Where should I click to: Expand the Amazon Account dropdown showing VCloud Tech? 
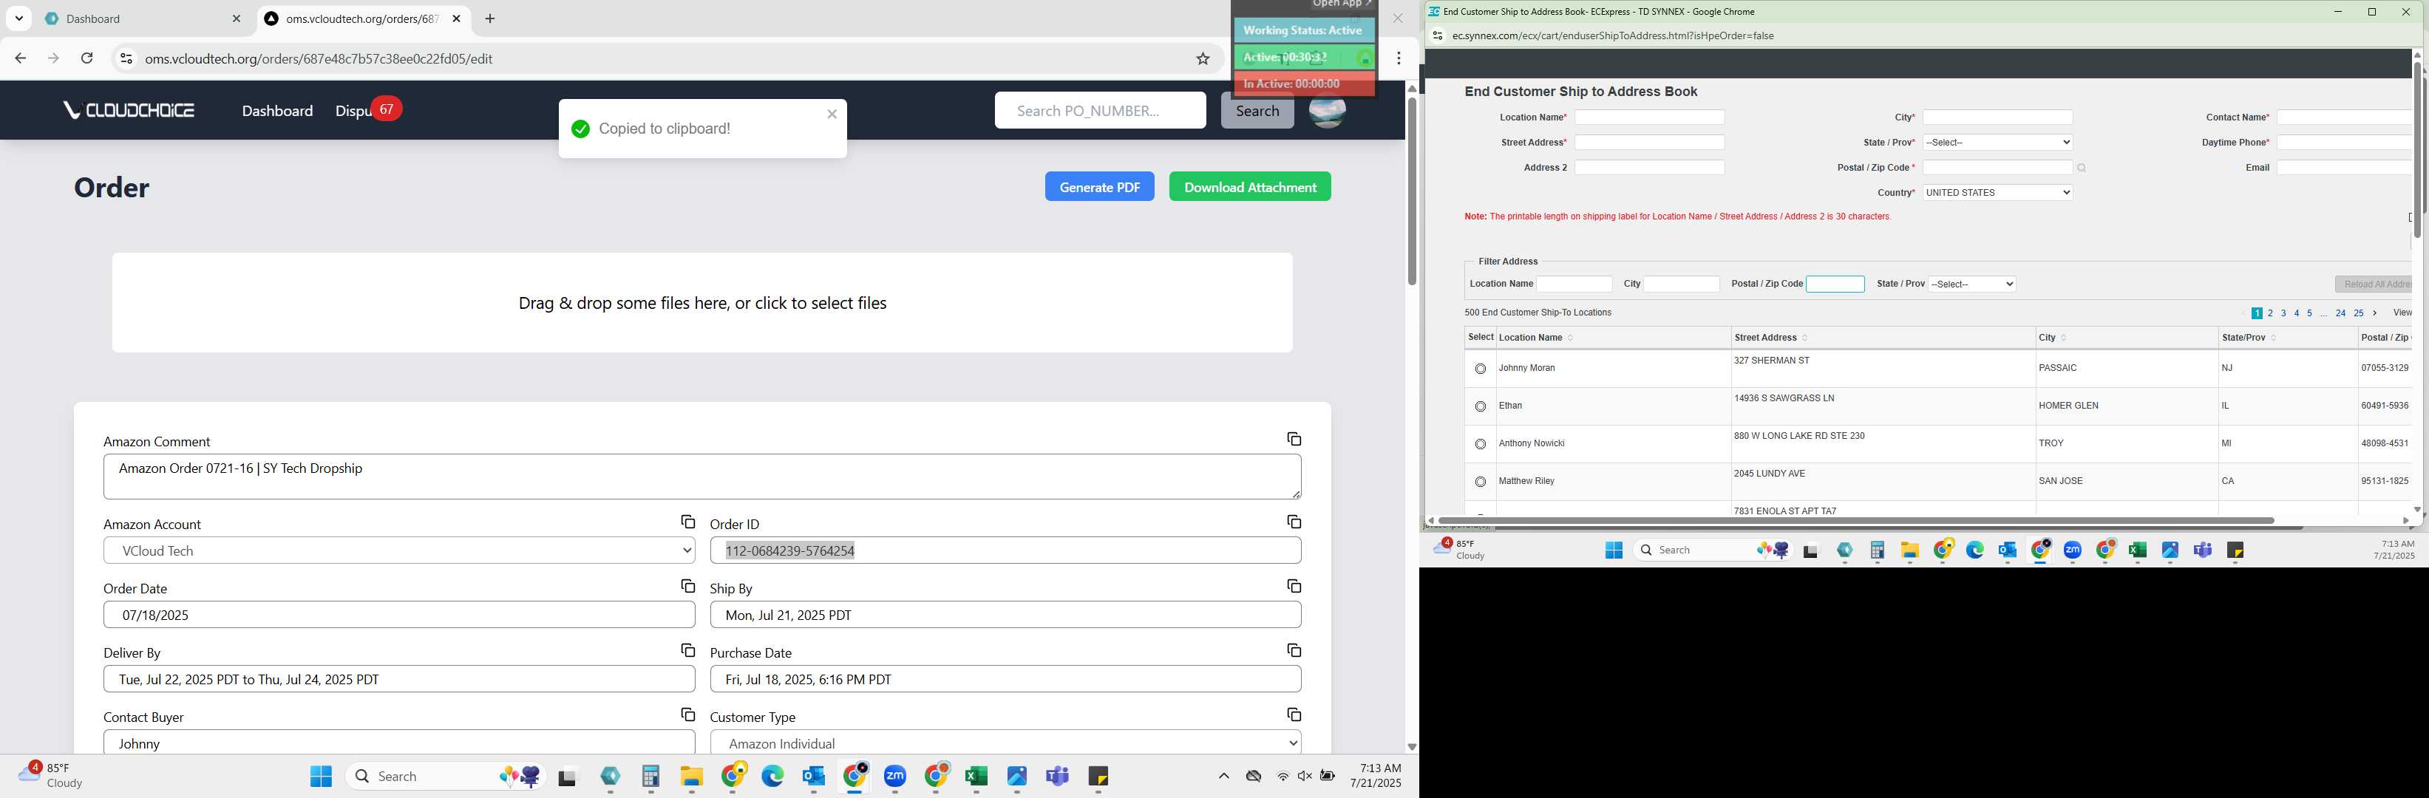[x=399, y=550]
